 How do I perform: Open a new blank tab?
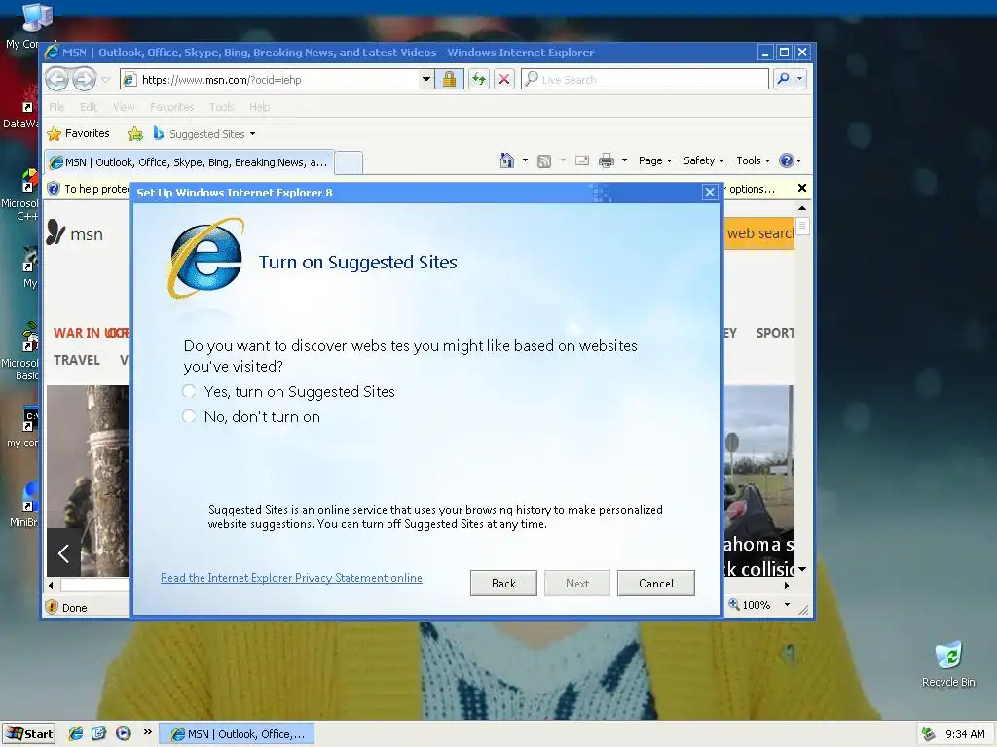pos(349,162)
